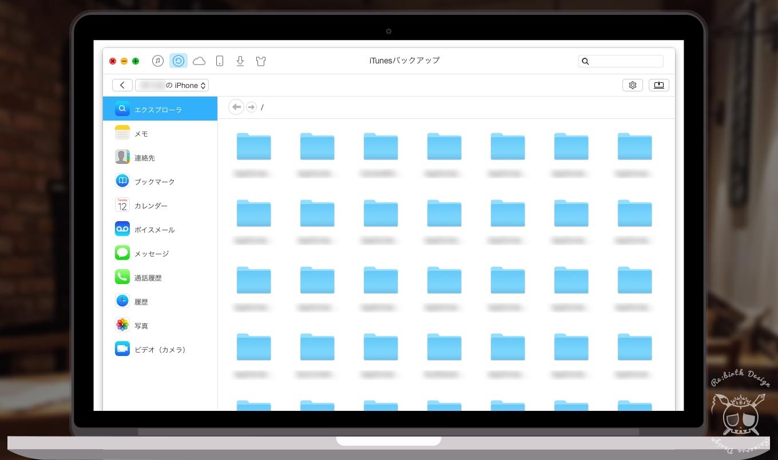
Task: Click the path navigation back arrow
Action: click(x=236, y=107)
